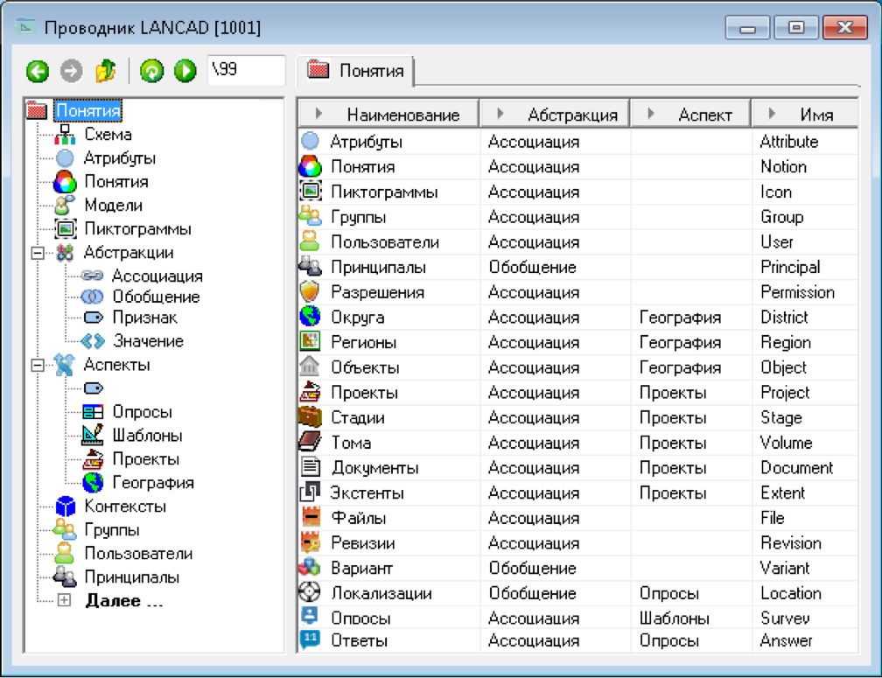The image size is (882, 678).
Task: Select the Обобщение rings icon in tree
Action: pos(92,297)
